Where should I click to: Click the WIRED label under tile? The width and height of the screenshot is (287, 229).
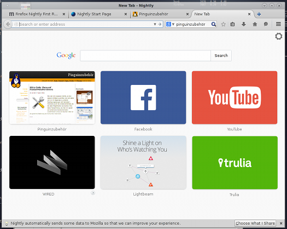click(x=48, y=194)
